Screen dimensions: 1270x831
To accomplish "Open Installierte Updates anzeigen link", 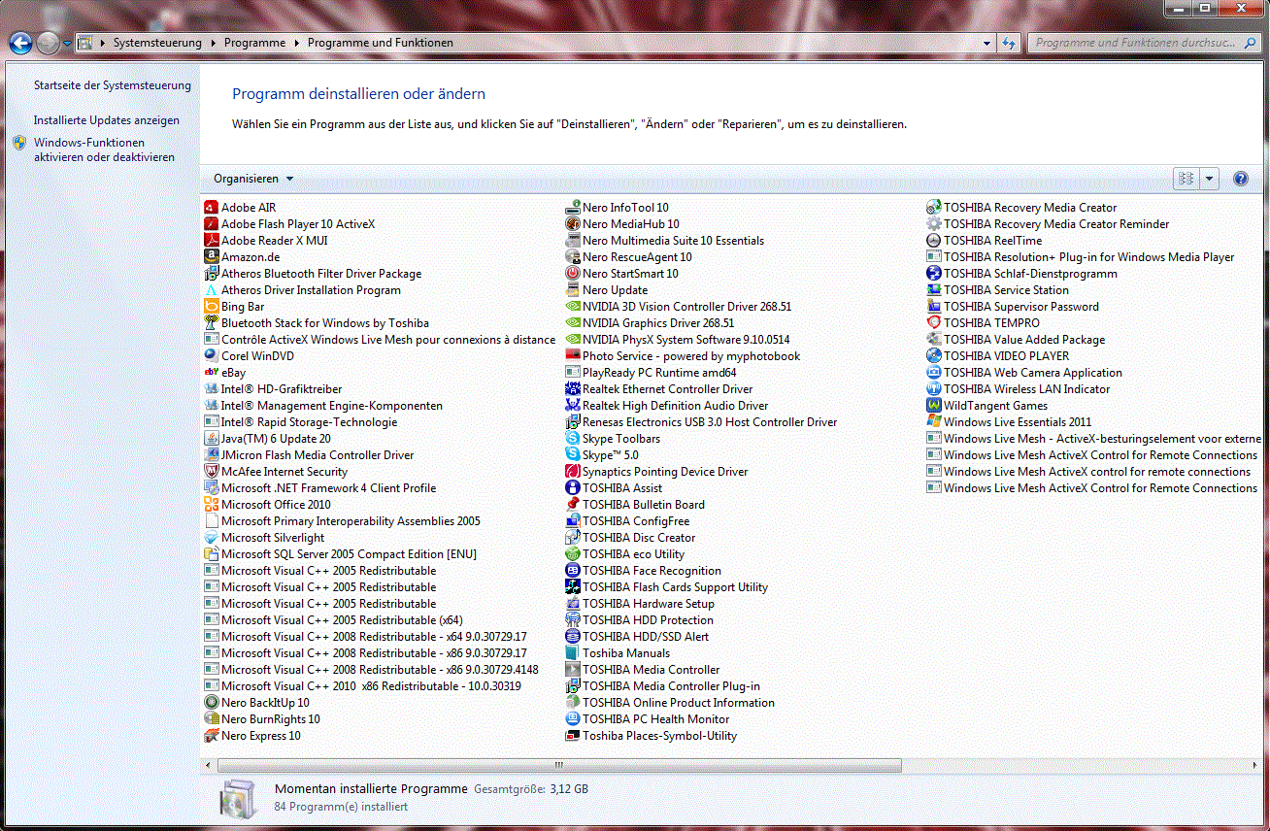I will (107, 120).
